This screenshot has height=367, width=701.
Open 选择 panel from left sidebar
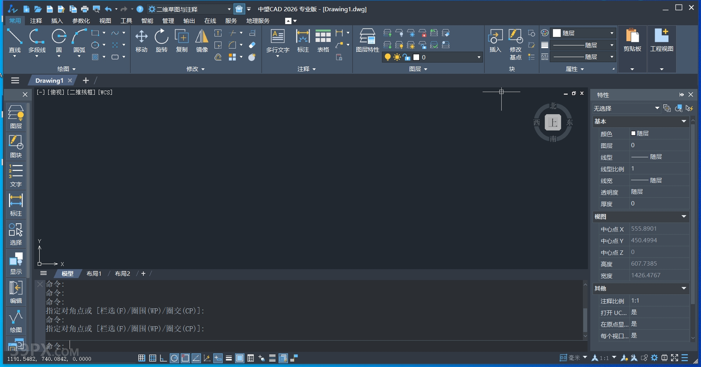[16, 234]
